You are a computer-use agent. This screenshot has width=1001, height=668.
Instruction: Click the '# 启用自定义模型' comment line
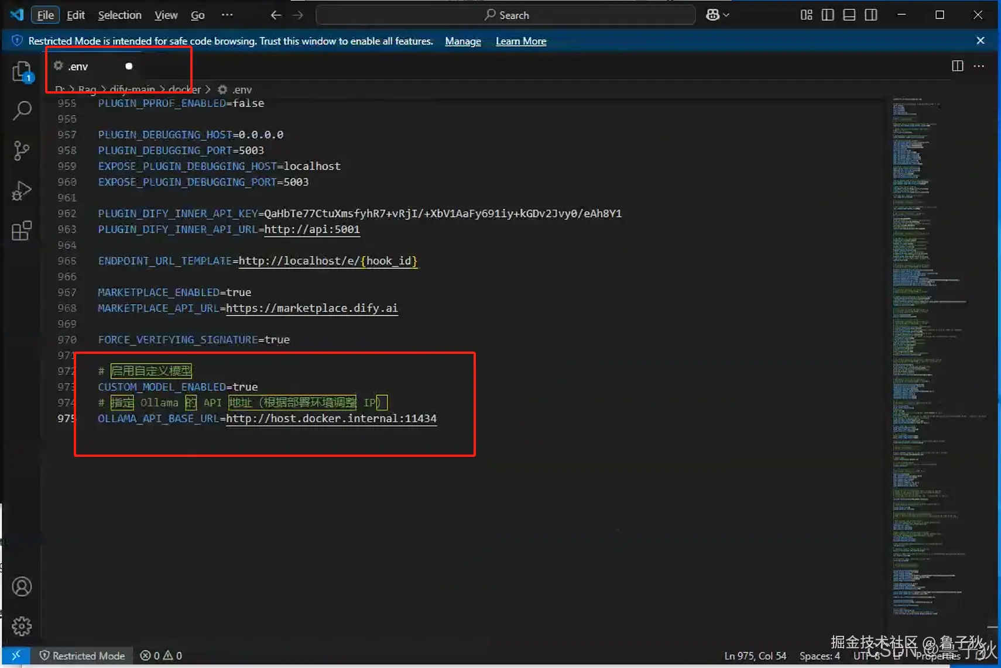coord(145,371)
